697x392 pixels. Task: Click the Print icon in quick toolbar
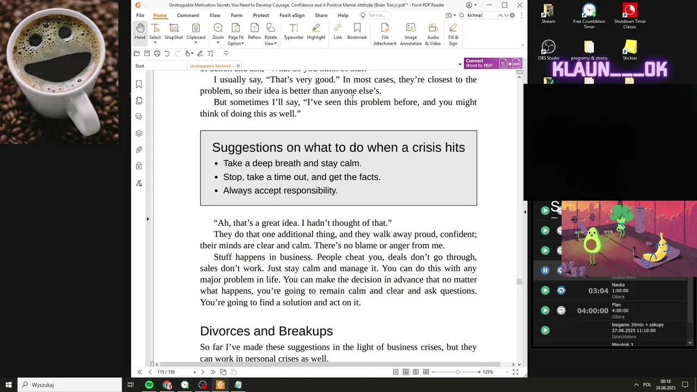(157, 53)
